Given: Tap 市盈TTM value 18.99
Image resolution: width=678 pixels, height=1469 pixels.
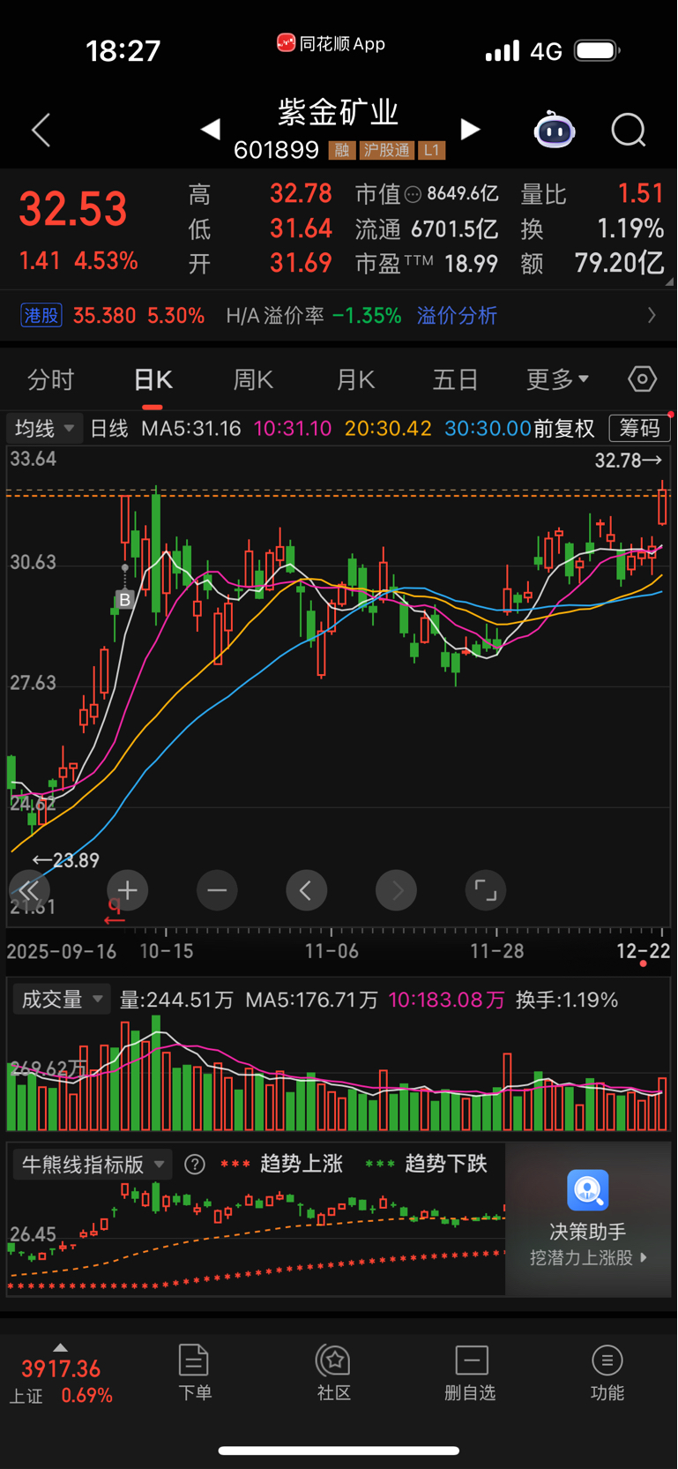Looking at the screenshot, I should click(x=472, y=264).
